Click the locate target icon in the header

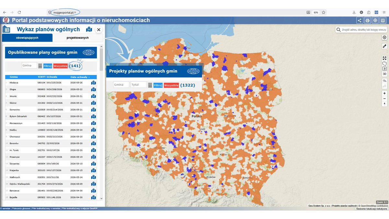coord(375,20)
